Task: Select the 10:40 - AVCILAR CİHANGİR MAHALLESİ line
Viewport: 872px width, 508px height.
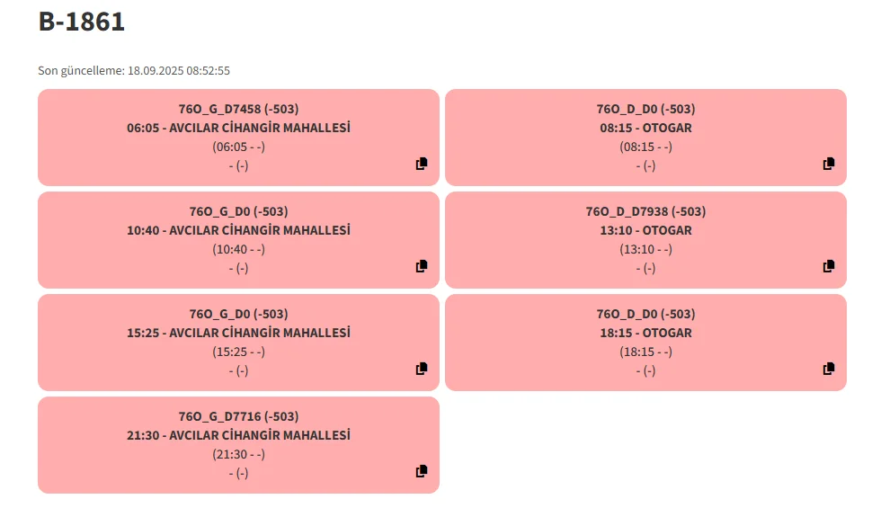Action: coord(238,230)
